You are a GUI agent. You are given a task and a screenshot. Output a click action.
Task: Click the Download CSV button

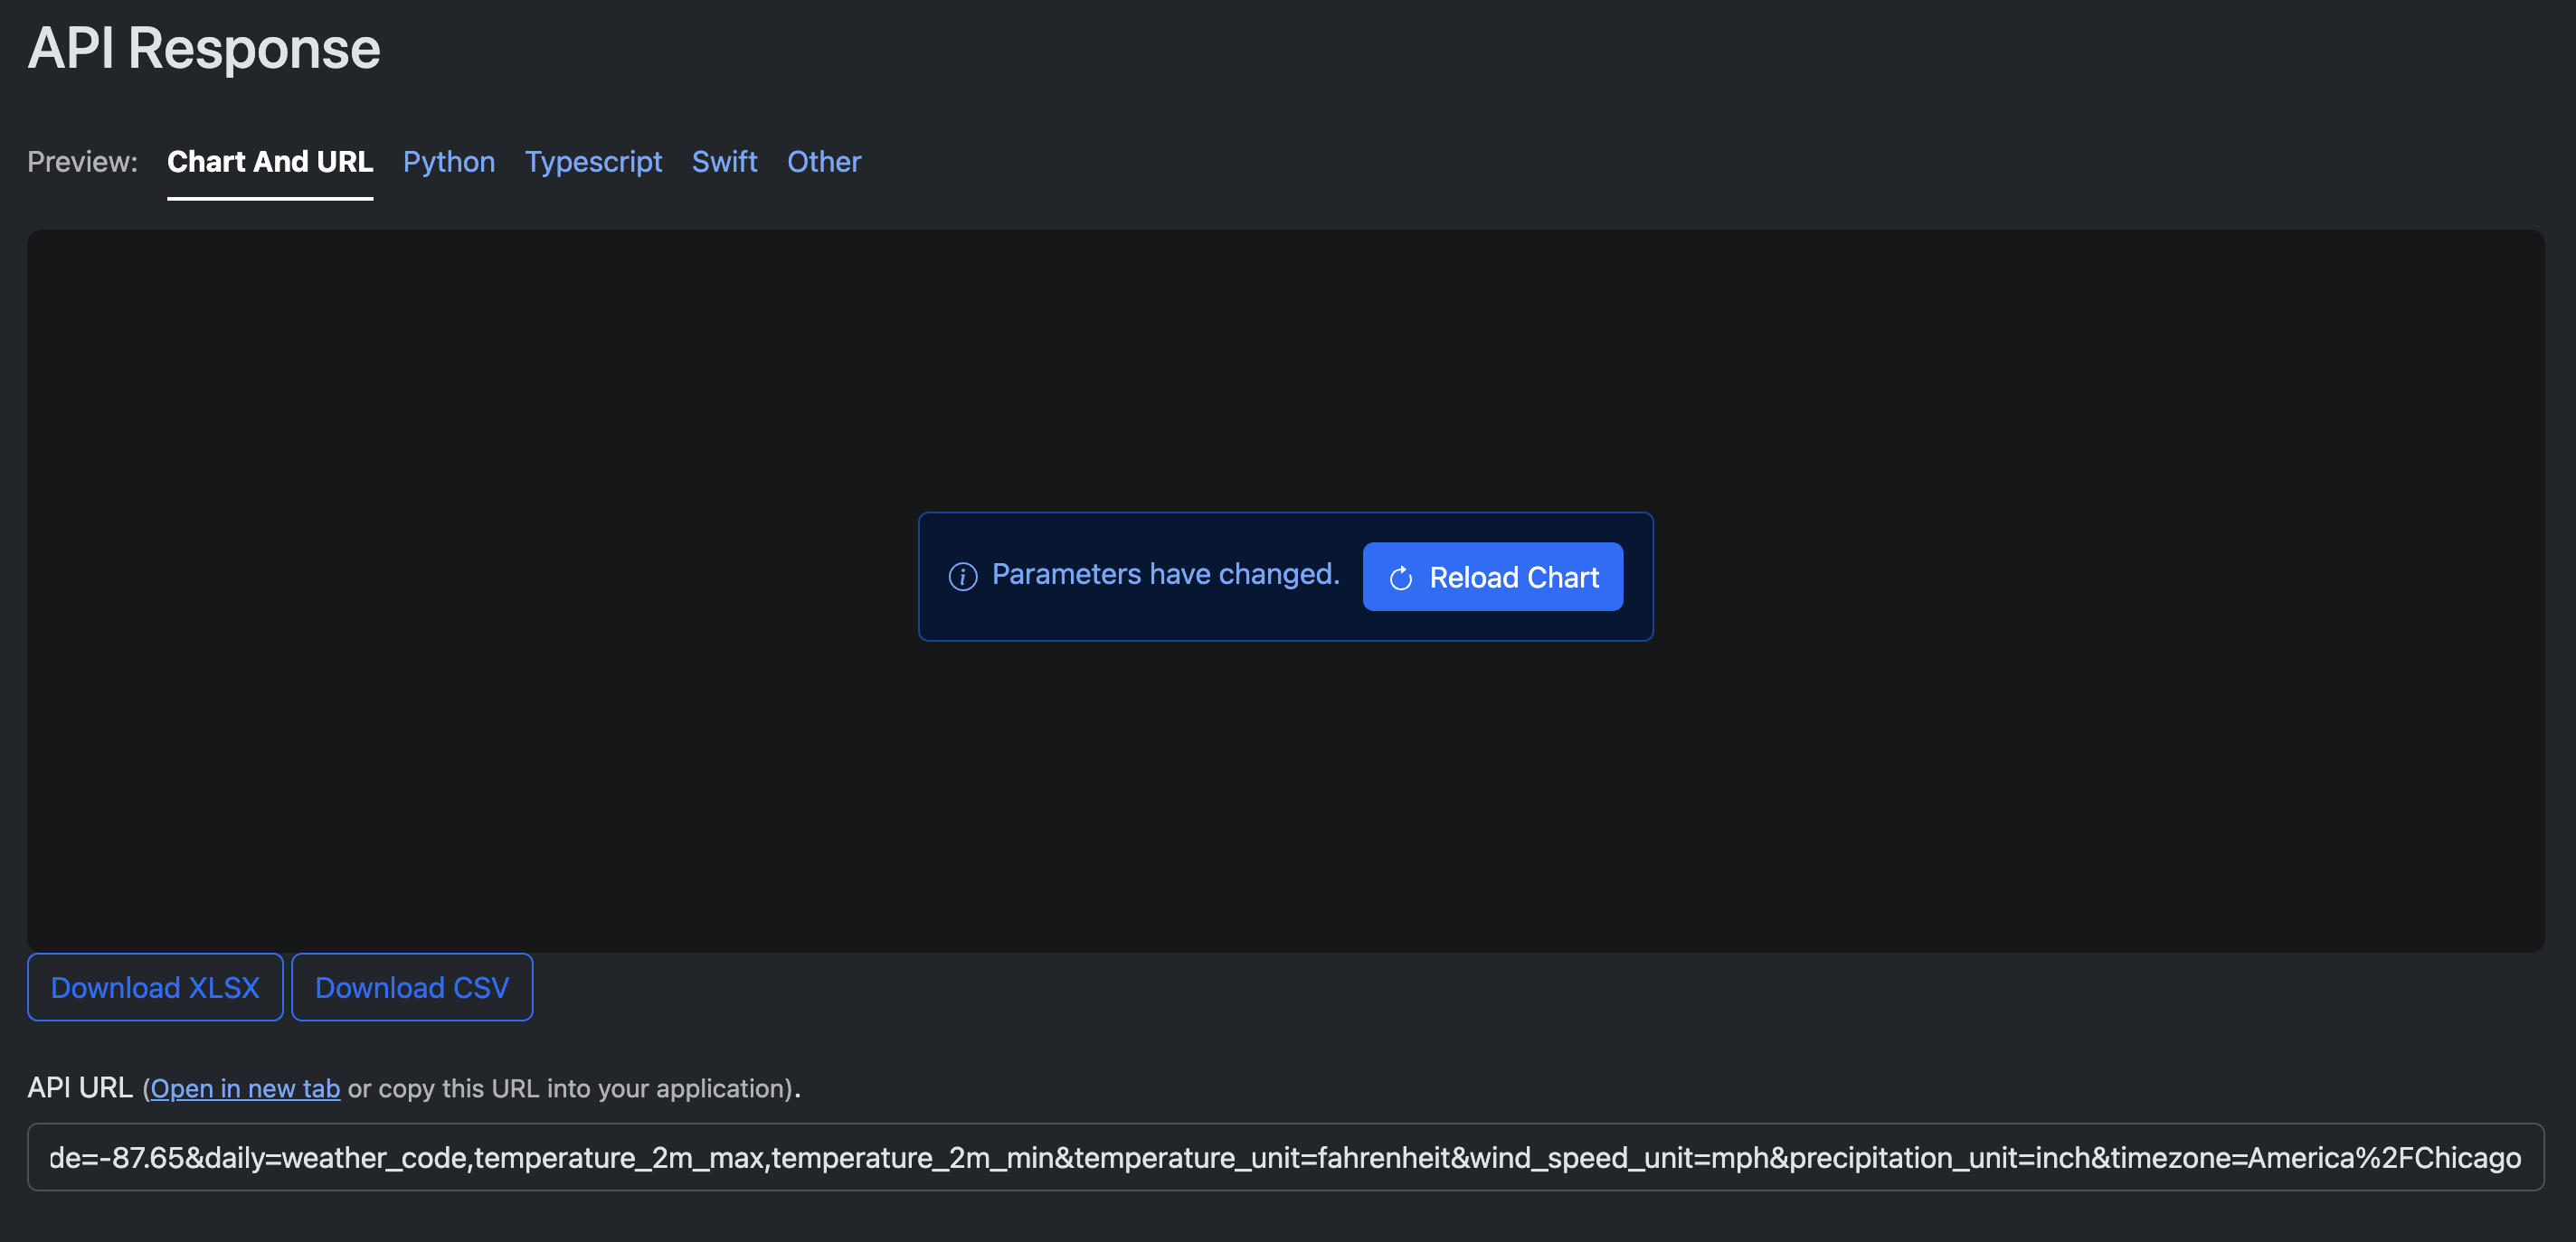coord(412,987)
